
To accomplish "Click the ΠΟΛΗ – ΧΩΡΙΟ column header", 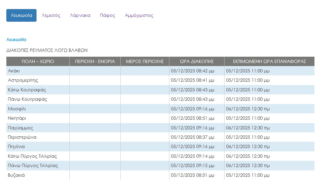I will pyautogui.click(x=38, y=62).
